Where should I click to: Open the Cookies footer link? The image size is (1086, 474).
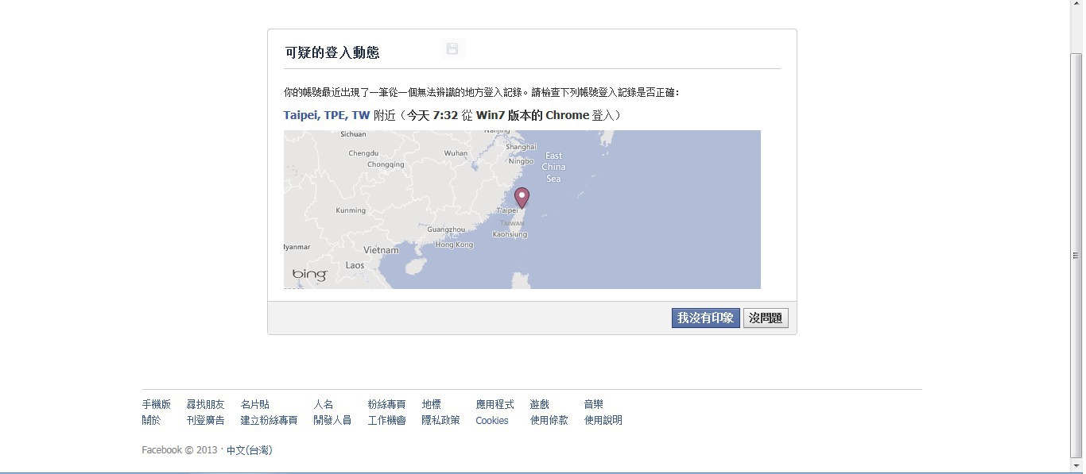[492, 421]
